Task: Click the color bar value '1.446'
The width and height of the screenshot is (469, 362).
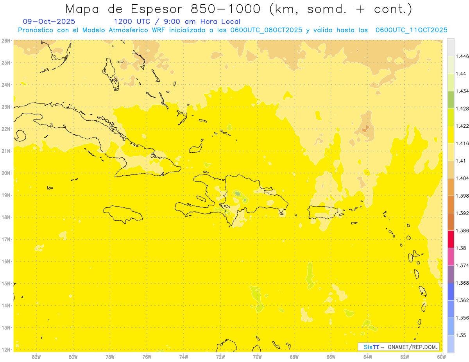Action: pos(462,56)
